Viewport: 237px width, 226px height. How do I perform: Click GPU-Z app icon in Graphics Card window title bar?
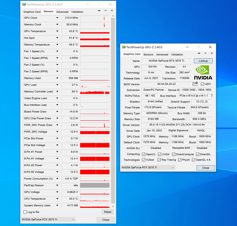pos(124,47)
